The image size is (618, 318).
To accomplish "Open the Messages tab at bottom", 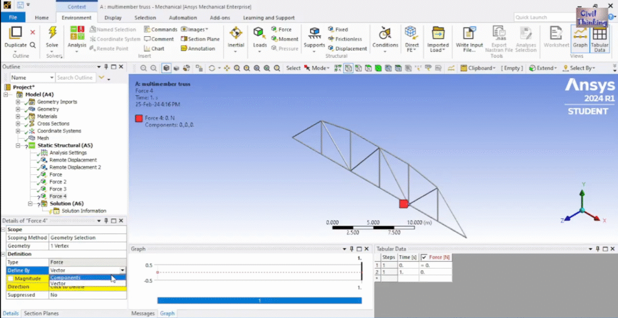I will pyautogui.click(x=143, y=314).
